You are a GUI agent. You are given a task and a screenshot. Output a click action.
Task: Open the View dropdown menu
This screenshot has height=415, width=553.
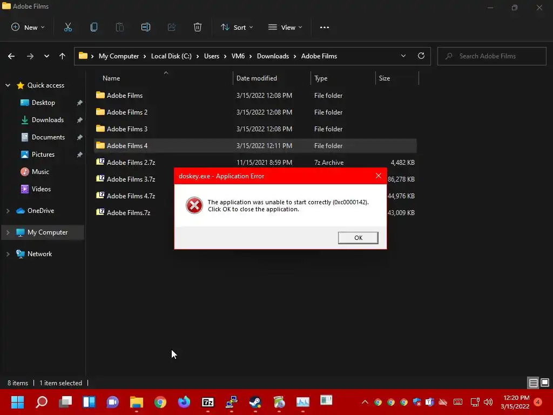point(285,27)
